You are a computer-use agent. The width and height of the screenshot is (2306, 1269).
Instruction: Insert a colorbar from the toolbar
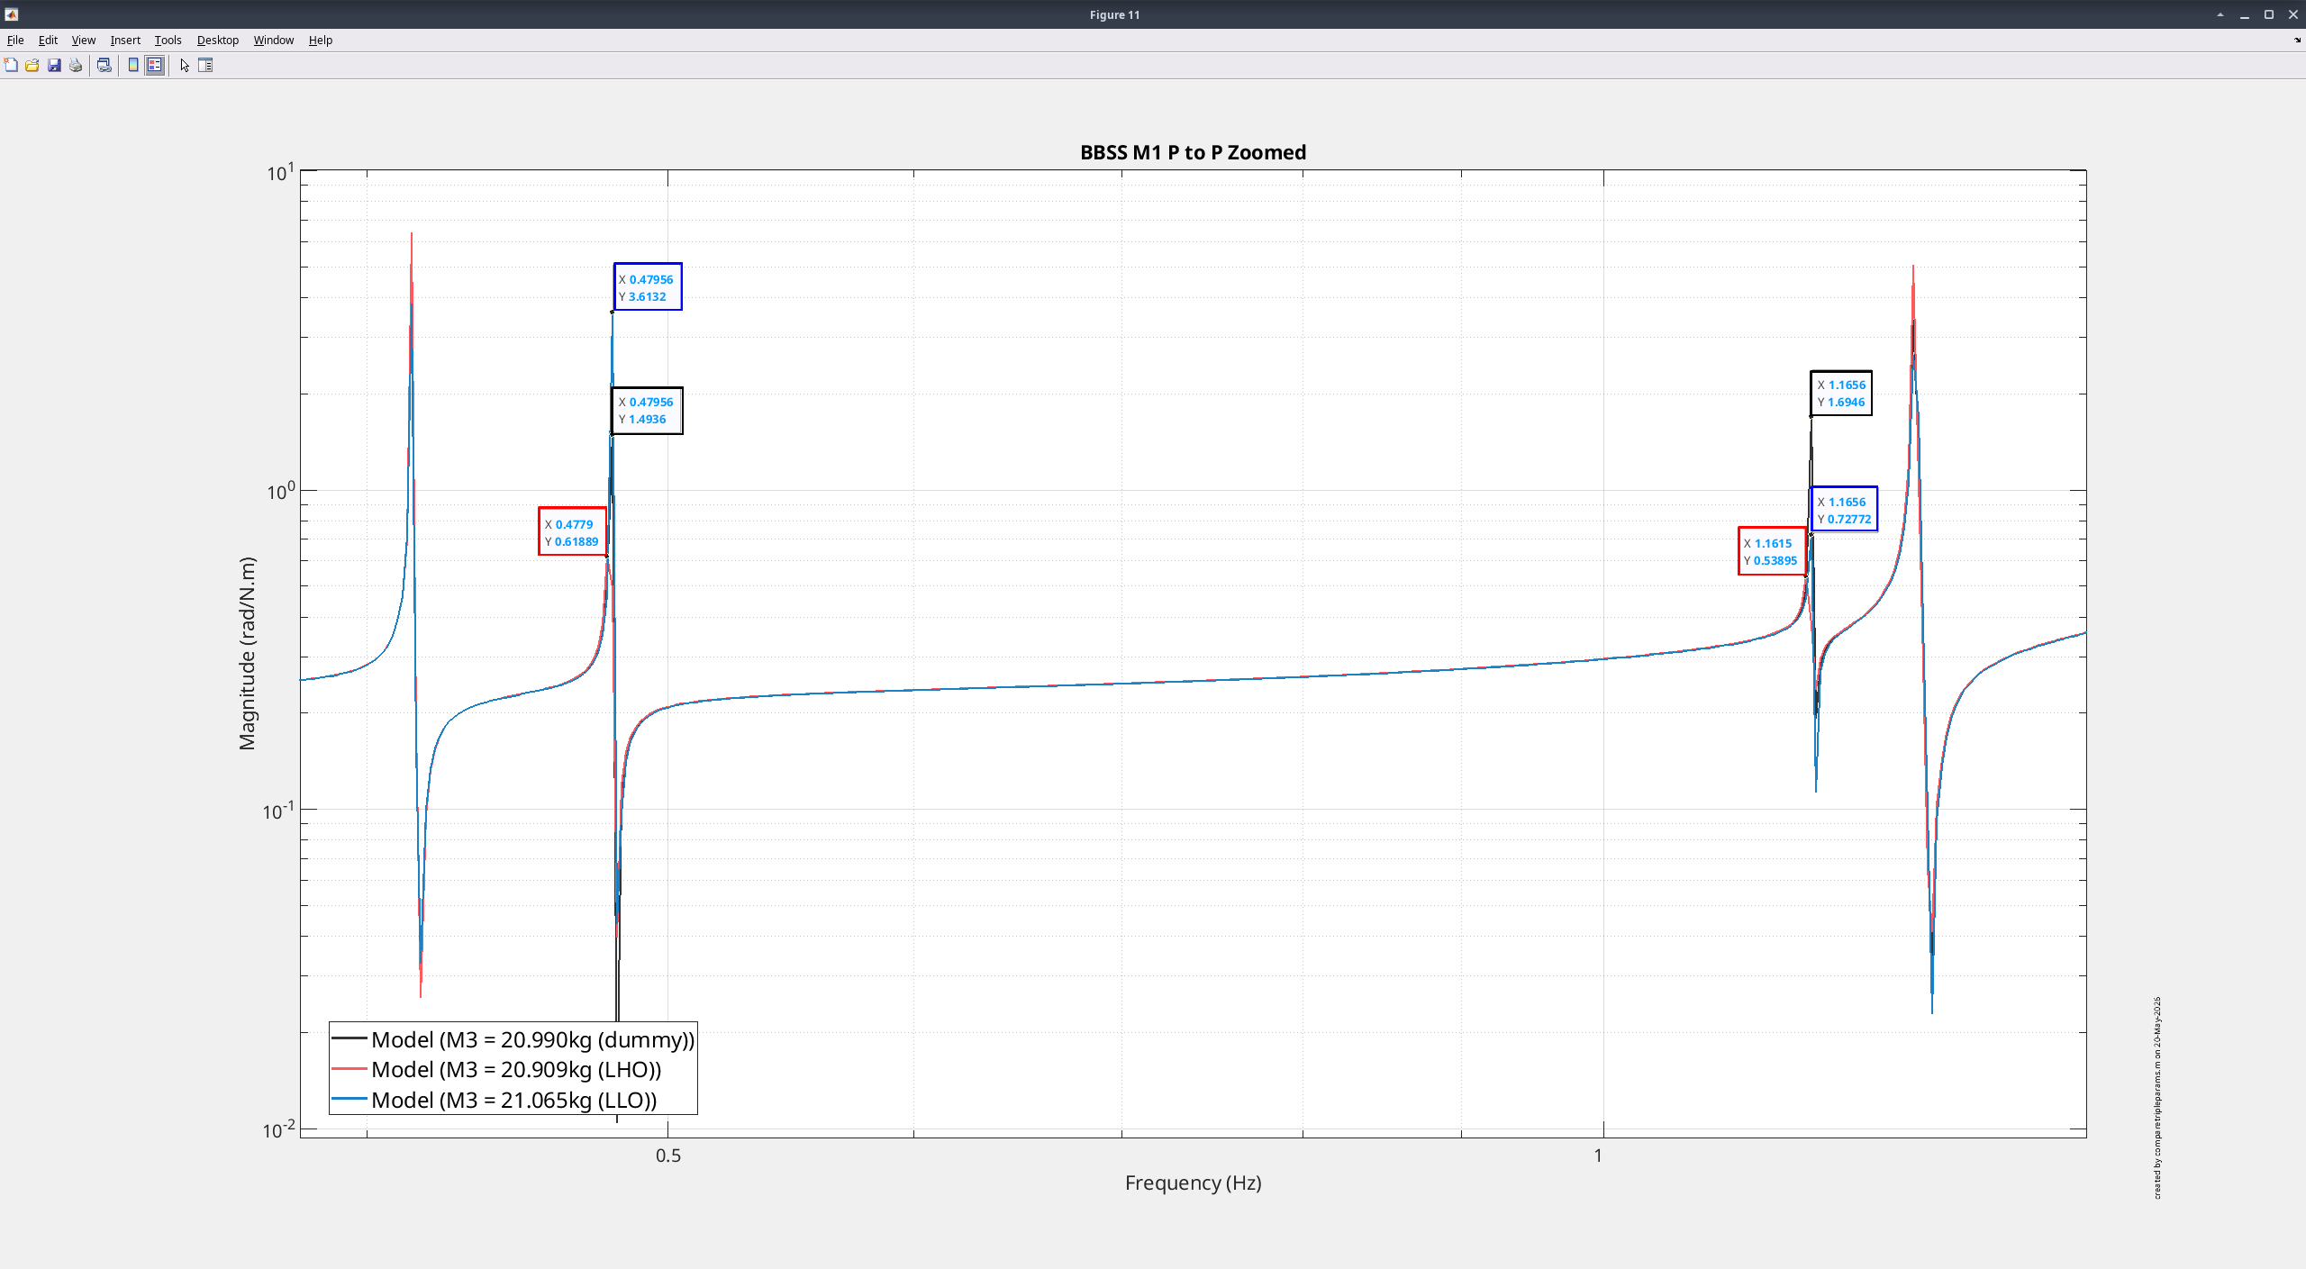point(133,65)
